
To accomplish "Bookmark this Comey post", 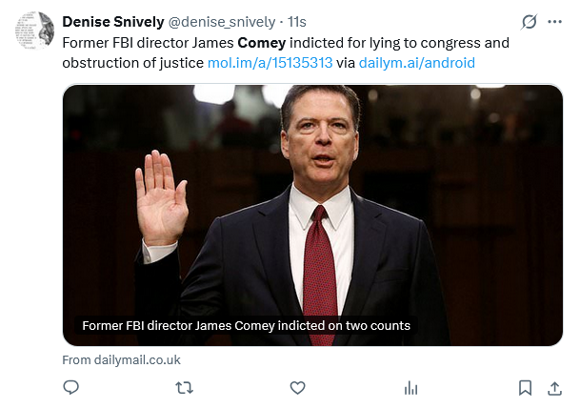I will 525,387.
